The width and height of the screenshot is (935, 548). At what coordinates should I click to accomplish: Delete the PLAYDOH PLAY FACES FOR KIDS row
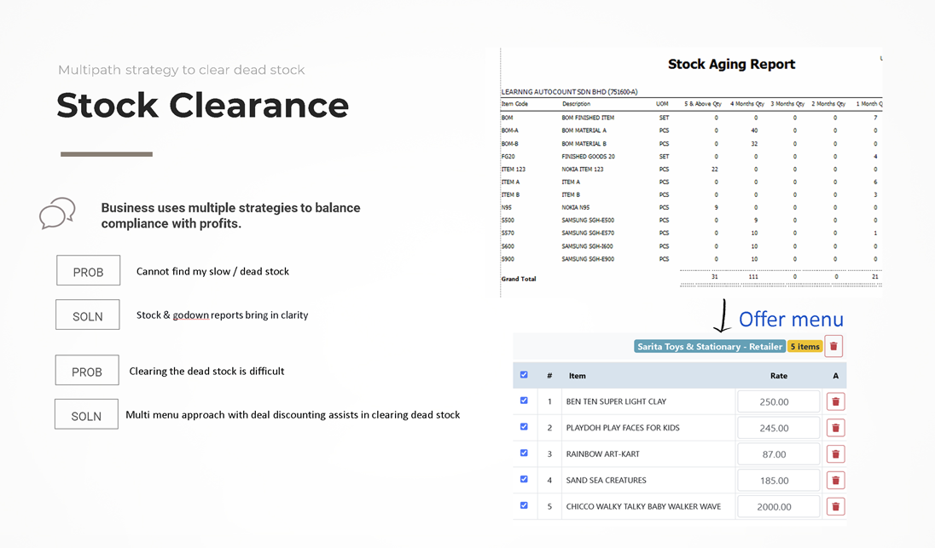[835, 428]
